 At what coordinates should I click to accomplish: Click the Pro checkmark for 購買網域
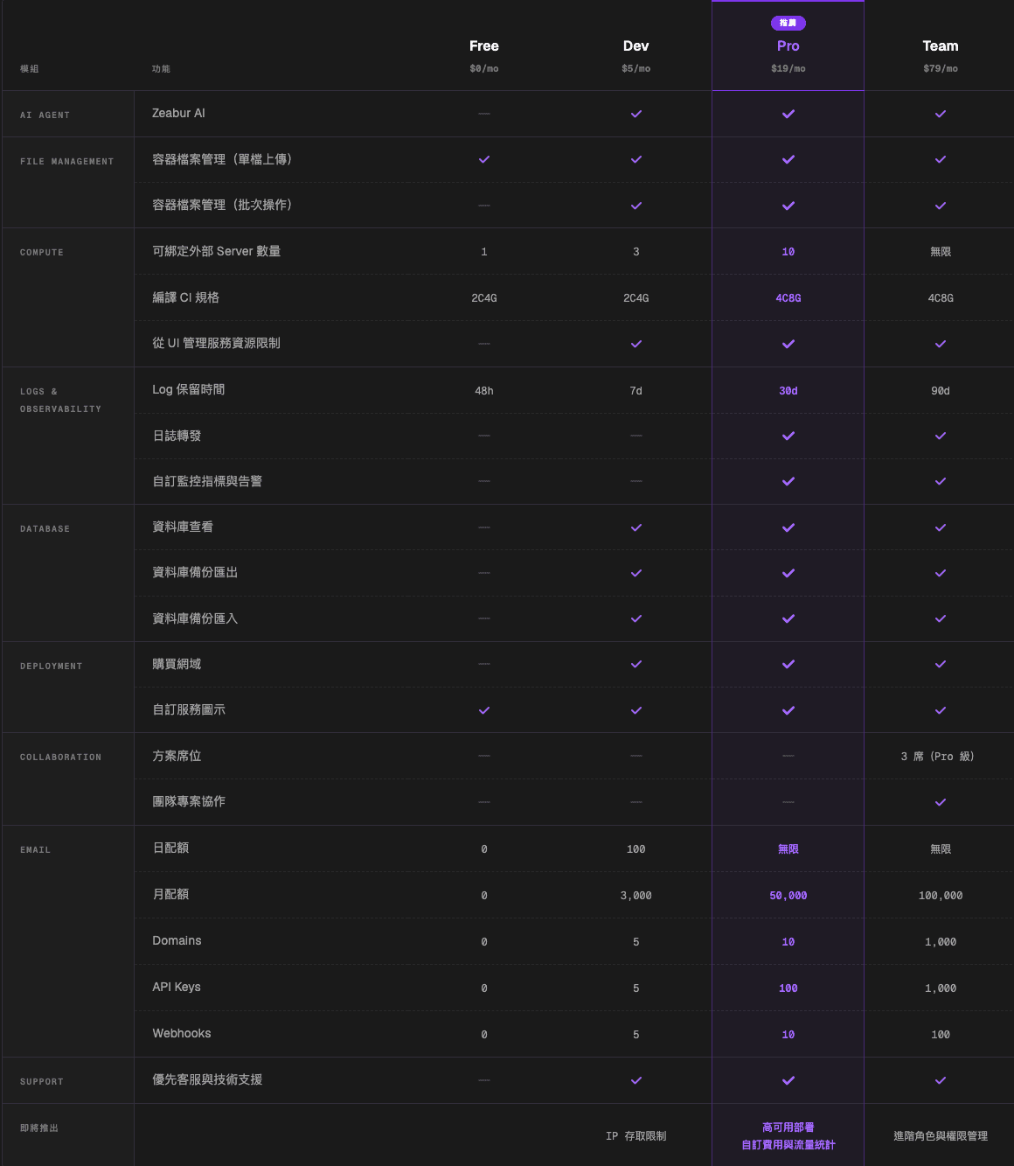tap(788, 664)
